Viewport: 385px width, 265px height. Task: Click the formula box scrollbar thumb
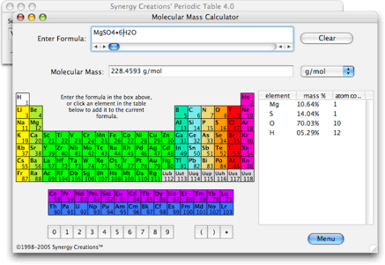tap(114, 46)
